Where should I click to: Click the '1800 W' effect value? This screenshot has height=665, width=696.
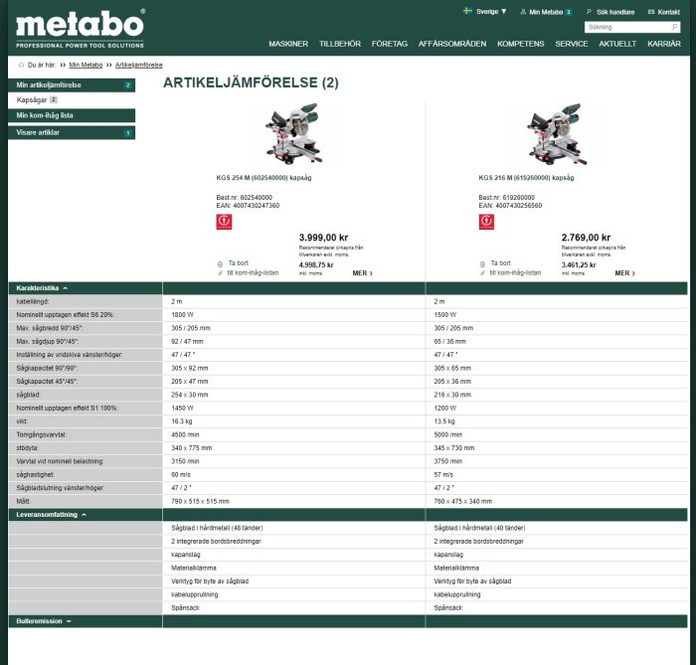click(182, 315)
